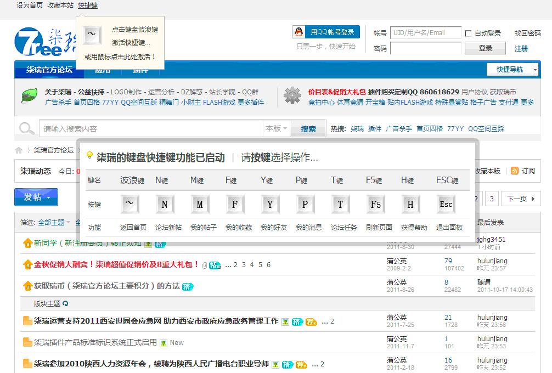Enable the 自动登录 checkbox

tap(468, 33)
